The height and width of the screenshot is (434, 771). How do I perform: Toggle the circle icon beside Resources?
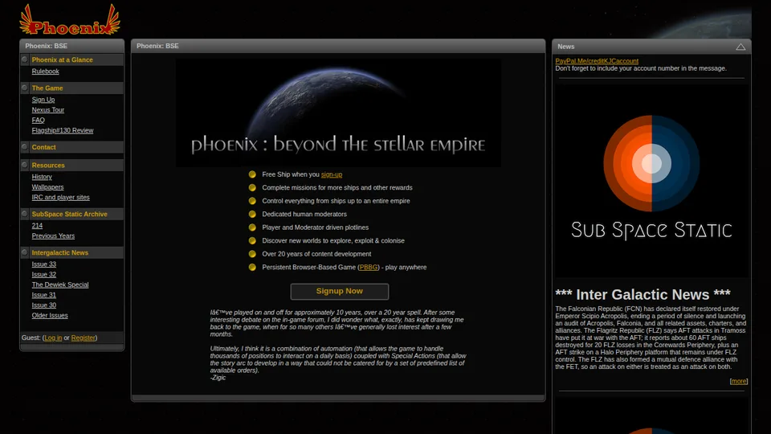click(x=25, y=165)
